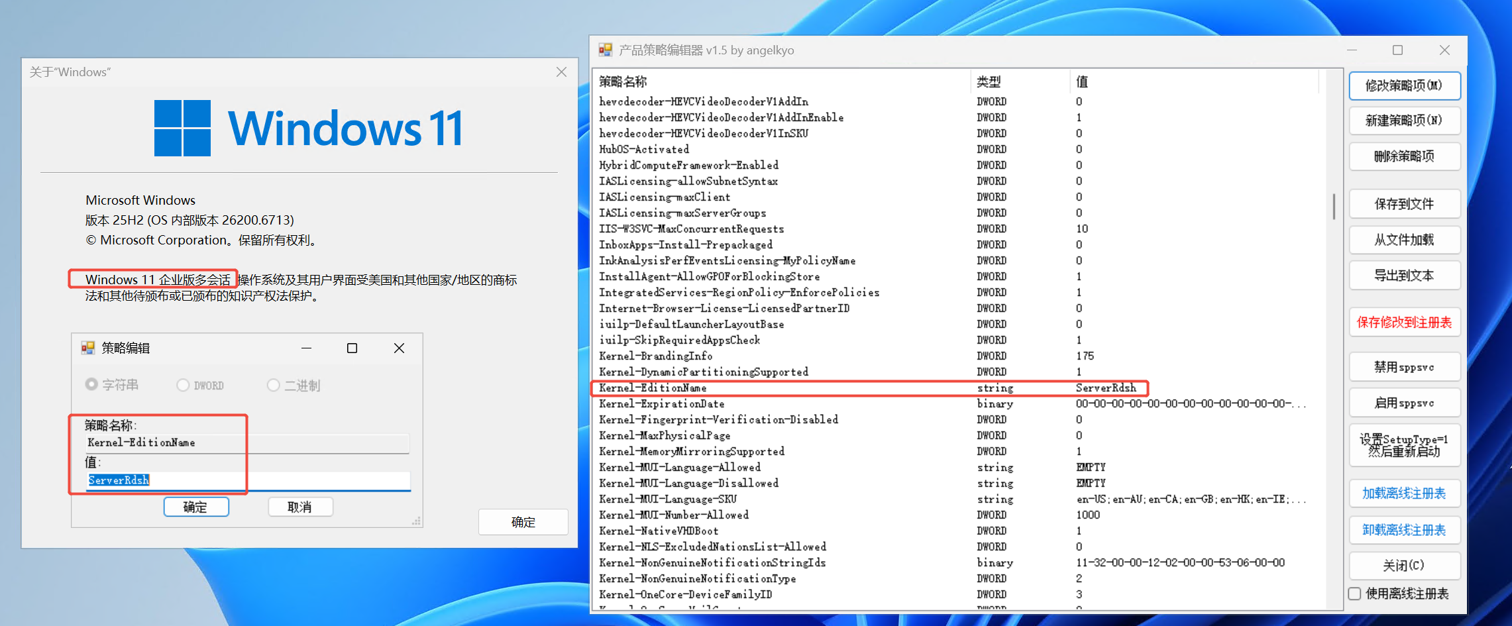The image size is (1512, 626).
Task: Sort by 类型 column header
Action: [x=1020, y=81]
